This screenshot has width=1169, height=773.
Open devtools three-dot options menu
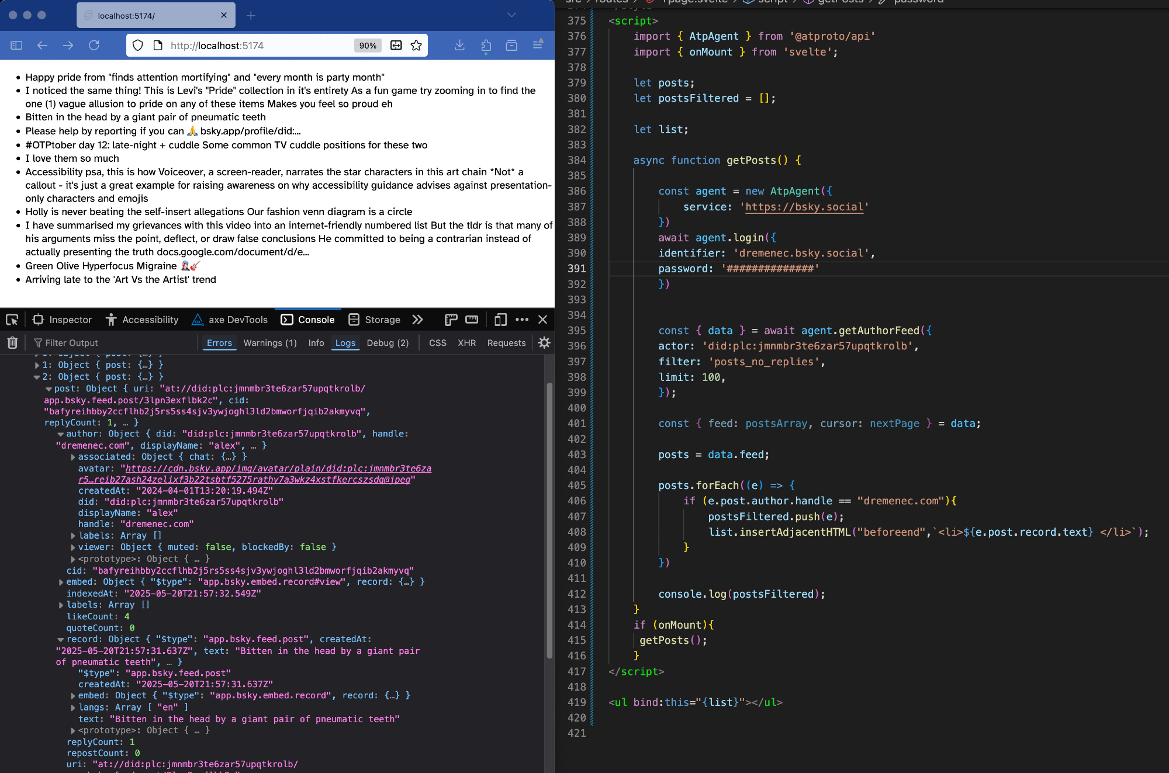[522, 320]
